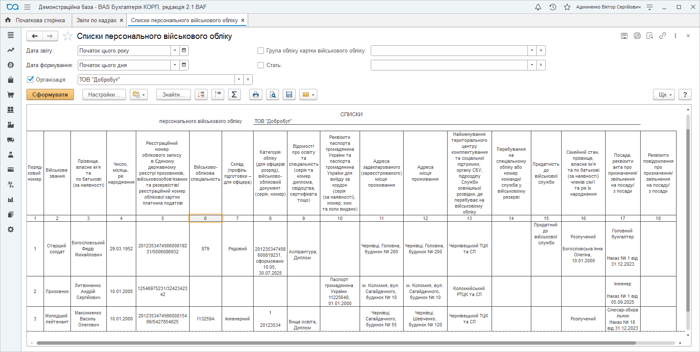Click the copy link icon
The height and width of the screenshot is (352, 700).
[662, 36]
